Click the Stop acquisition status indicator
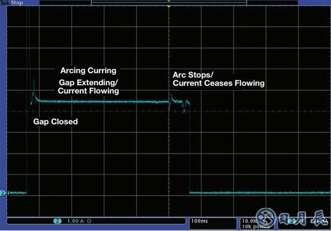The width and height of the screenshot is (331, 231). [18, 3]
